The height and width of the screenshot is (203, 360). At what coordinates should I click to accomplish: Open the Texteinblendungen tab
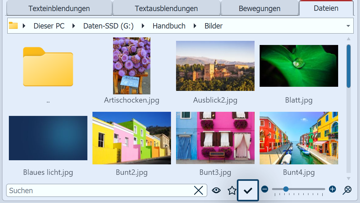(x=59, y=9)
